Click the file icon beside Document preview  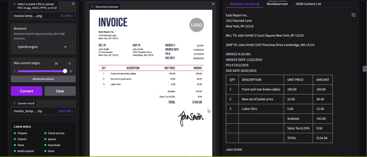[92, 7]
